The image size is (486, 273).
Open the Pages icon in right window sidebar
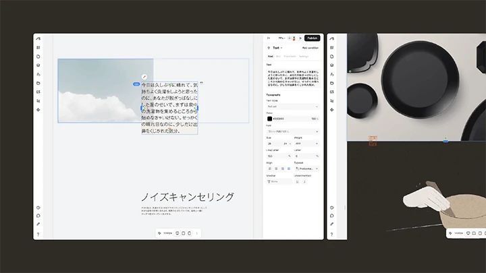[x=332, y=57]
